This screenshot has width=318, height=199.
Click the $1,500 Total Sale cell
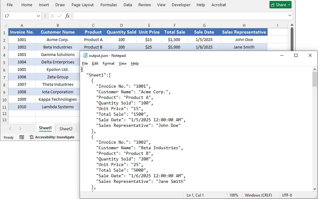click(175, 39)
